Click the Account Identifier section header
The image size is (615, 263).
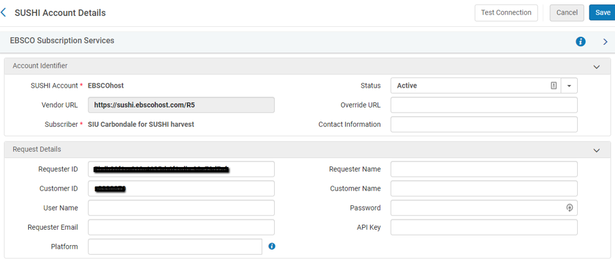(x=307, y=67)
